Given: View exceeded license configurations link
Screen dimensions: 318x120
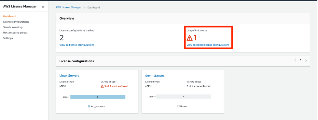Looking at the screenshot, I should pos(208,45).
